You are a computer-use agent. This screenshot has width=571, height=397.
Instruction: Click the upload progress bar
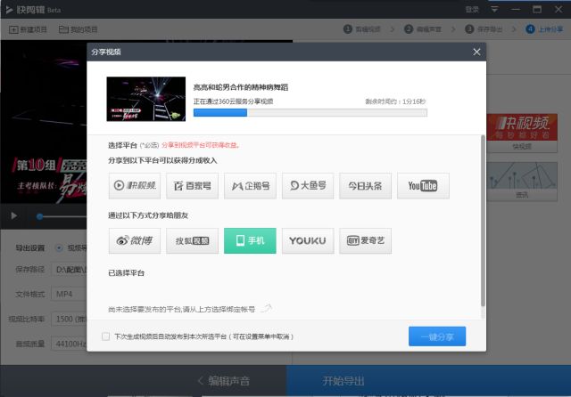coord(310,112)
